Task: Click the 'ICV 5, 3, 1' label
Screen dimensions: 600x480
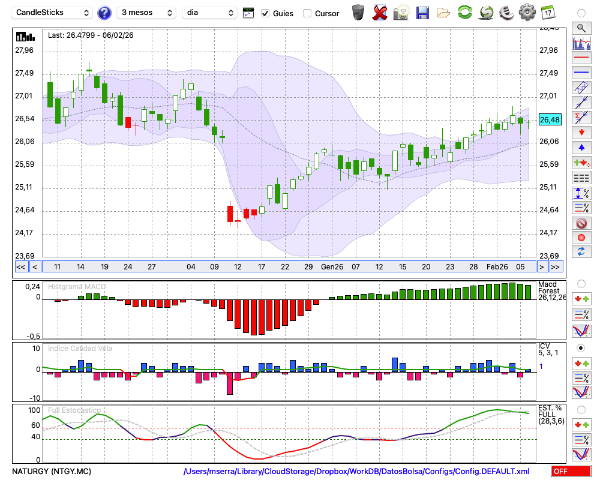Action: click(x=548, y=349)
